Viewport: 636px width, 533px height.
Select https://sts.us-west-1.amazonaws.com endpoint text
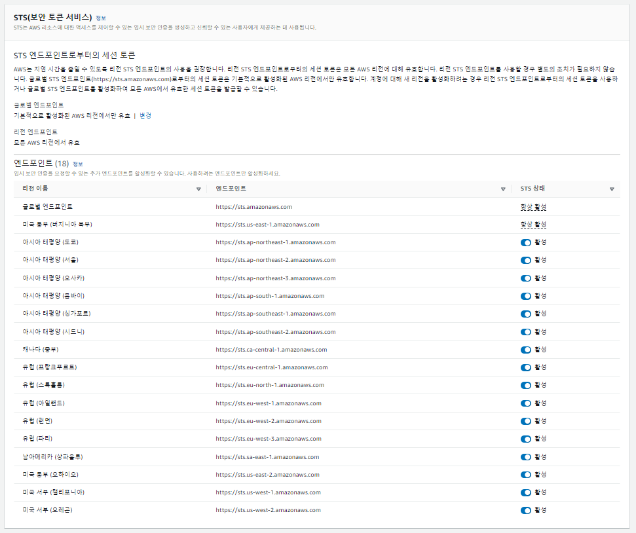[x=268, y=492]
